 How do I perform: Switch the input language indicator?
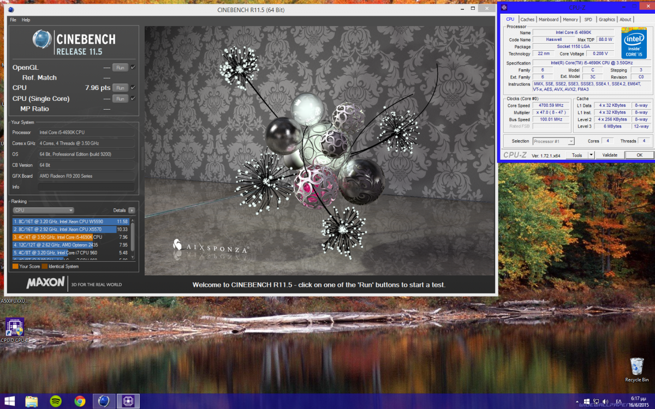(x=619, y=401)
